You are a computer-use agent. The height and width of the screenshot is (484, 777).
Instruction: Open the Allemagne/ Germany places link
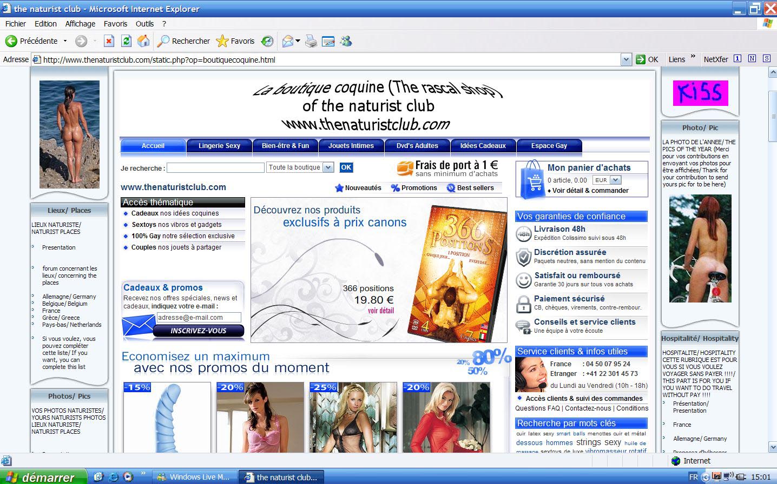click(69, 297)
